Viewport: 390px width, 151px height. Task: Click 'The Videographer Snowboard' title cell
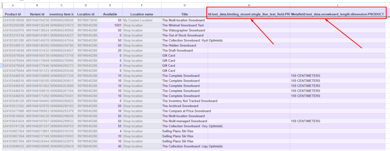click(x=185, y=30)
